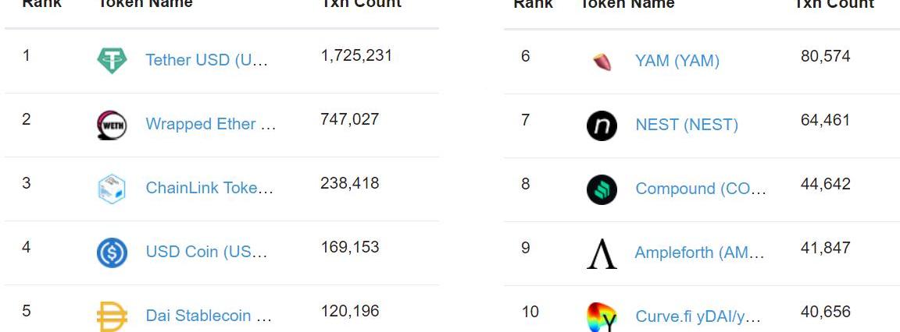Open the Ampleforth token link
Screen dimensions: 900x332
(x=699, y=253)
